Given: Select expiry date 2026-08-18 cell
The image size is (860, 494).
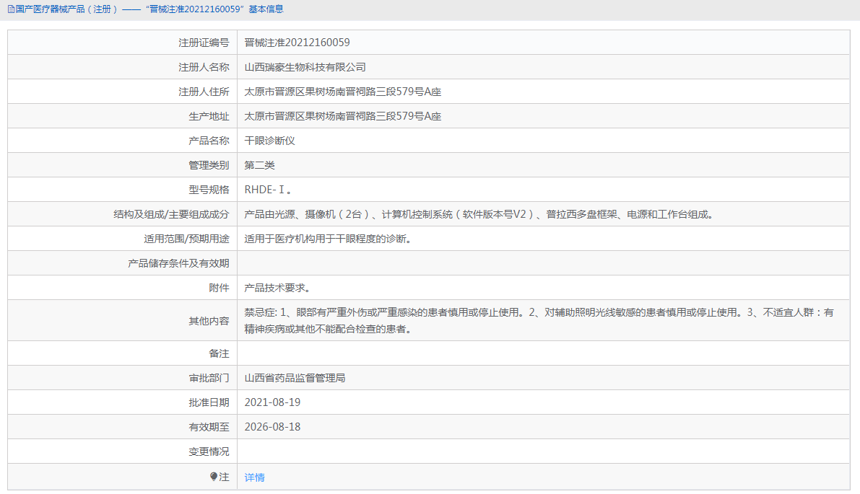Looking at the screenshot, I should tap(272, 426).
